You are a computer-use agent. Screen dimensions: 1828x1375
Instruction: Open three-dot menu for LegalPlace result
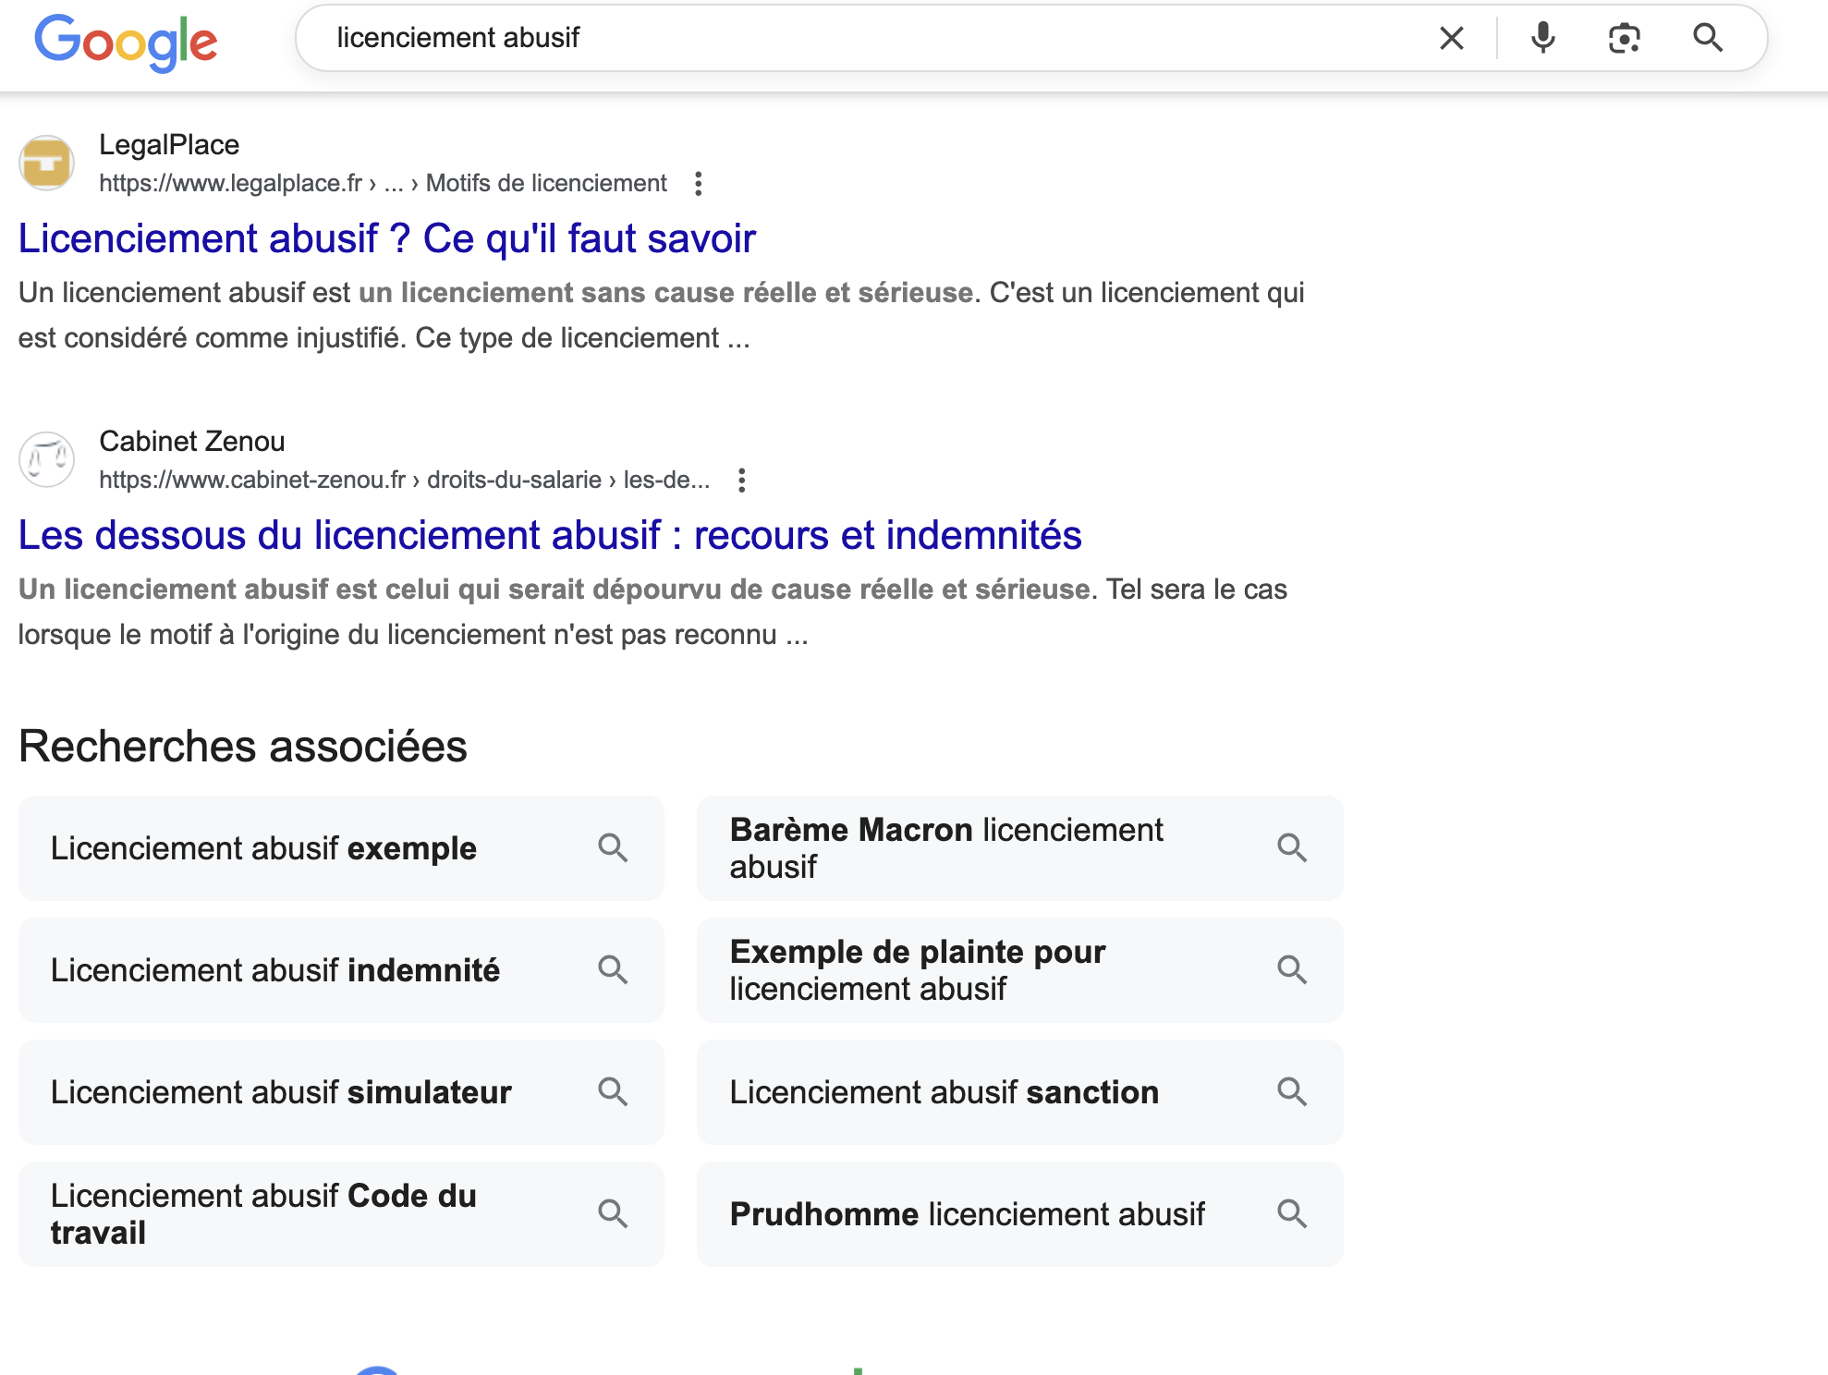pyautogui.click(x=699, y=184)
